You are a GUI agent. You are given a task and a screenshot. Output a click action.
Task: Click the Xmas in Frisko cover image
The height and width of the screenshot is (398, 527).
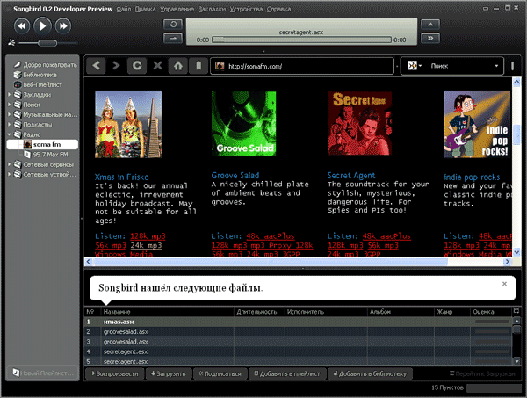[128, 125]
